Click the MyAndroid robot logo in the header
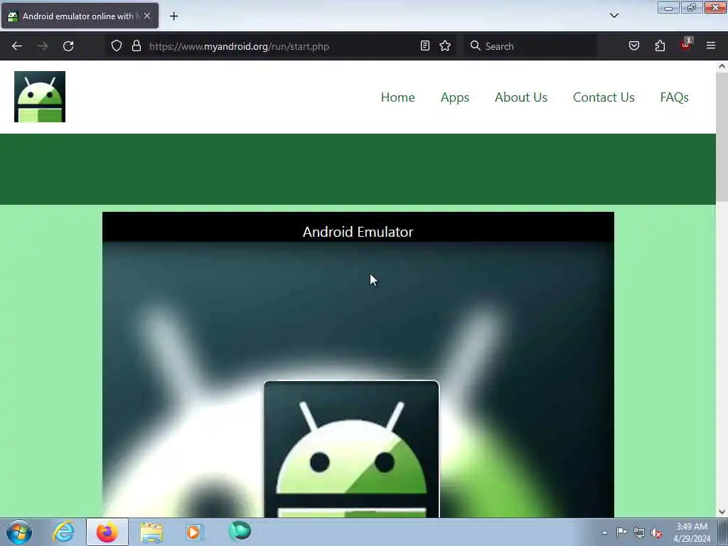Viewport: 728px width, 546px height. click(40, 97)
